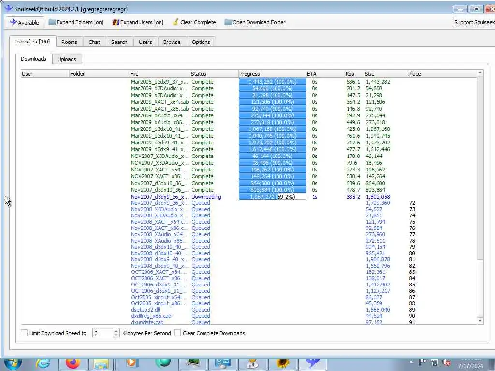The image size is (495, 371).
Task: Click the Available status button
Action: coord(24,22)
